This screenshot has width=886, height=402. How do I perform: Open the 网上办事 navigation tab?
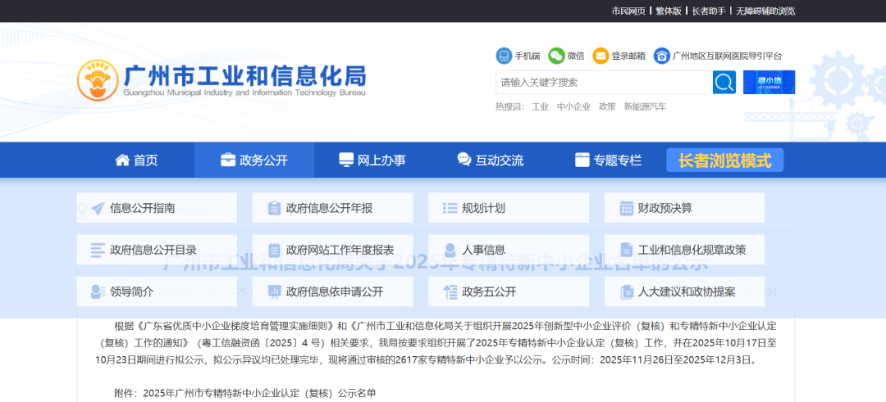(x=372, y=160)
